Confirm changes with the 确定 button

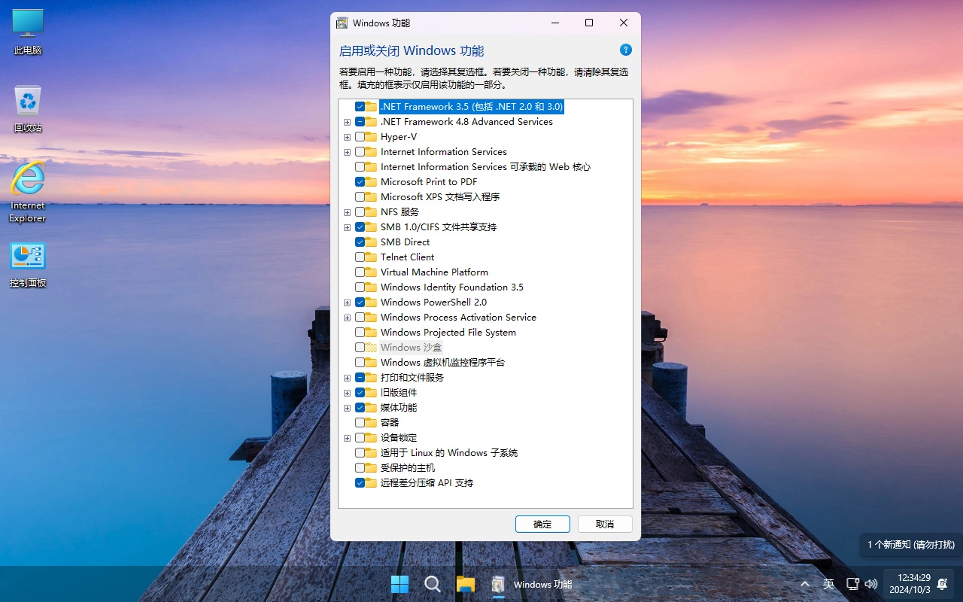[542, 524]
